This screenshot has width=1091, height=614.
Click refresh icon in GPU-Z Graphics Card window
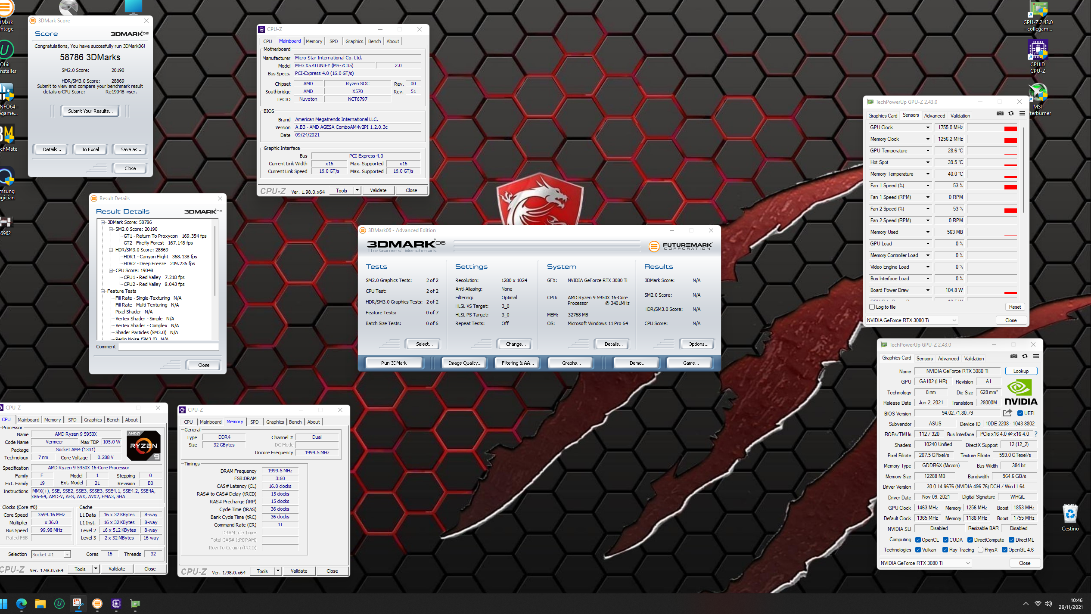[x=1025, y=357]
